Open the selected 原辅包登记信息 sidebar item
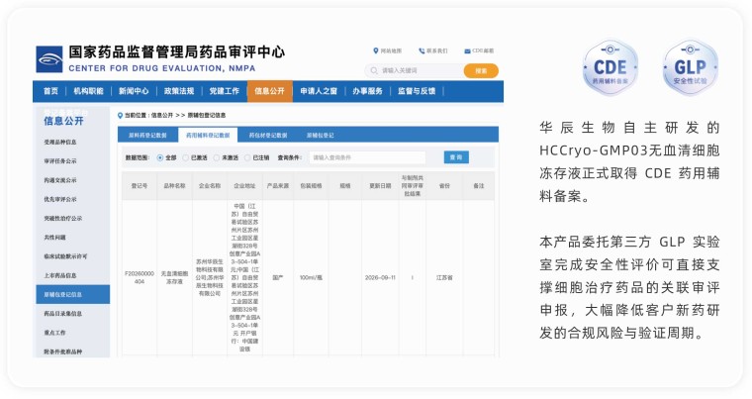Image resolution: width=752 pixels, height=399 pixels. pyautogui.click(x=73, y=294)
